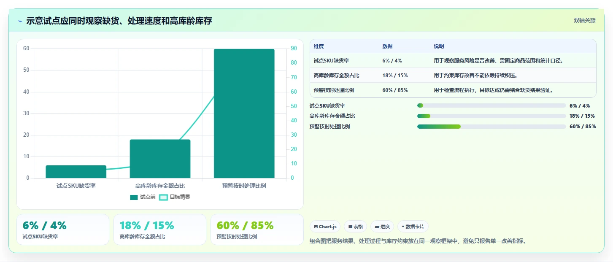Select the 表格 tag chip
Image resolution: width=613 pixels, height=262 pixels.
pyautogui.click(x=356, y=227)
